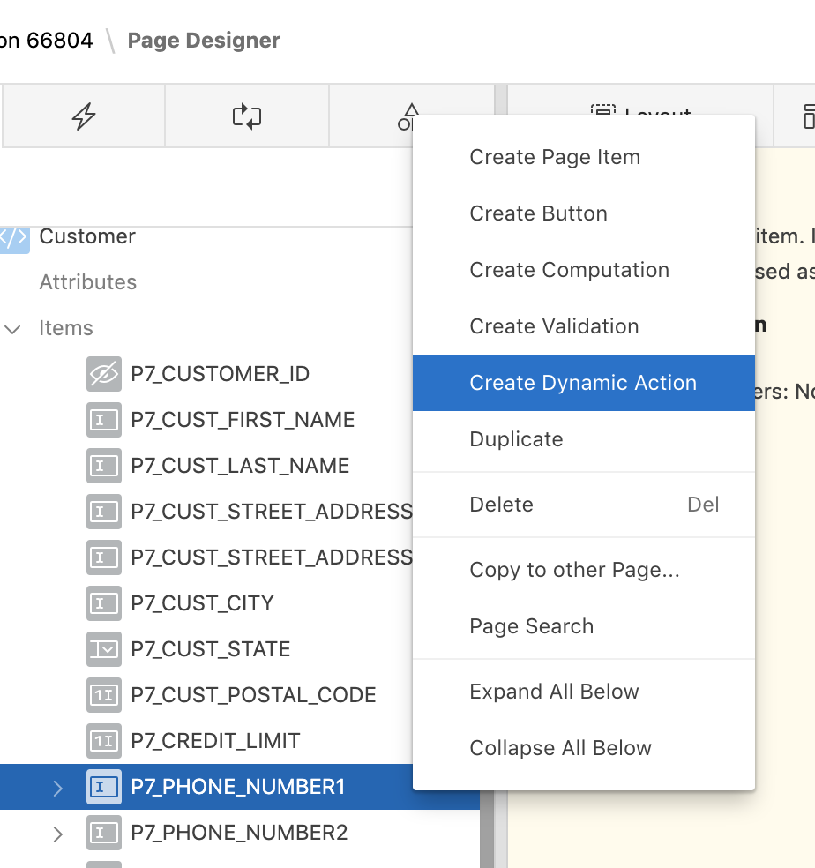815x868 pixels.
Task: Click the text field icon beside P7_CUST_FIRST_NAME
Action: 103,420
